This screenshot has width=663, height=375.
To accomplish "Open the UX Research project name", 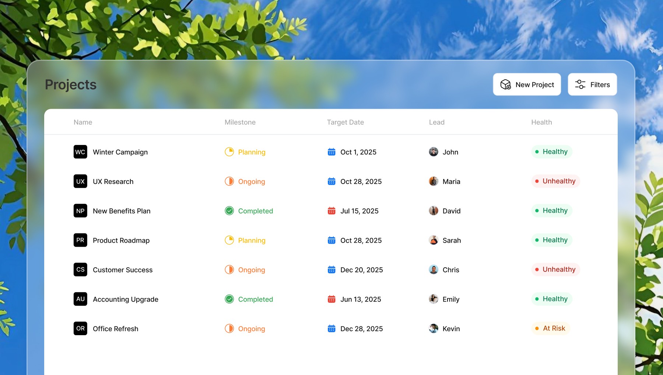I will [113, 181].
